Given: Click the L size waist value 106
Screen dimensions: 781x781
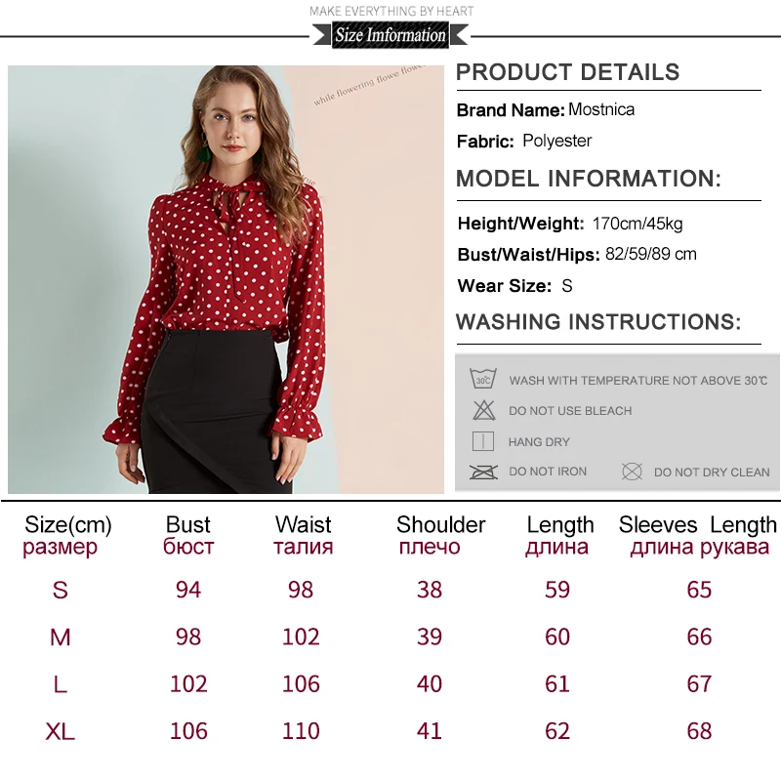Looking at the screenshot, I should coord(301,684).
